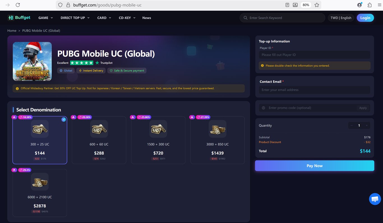Click the -25.86% discount tag badge

(144, 117)
